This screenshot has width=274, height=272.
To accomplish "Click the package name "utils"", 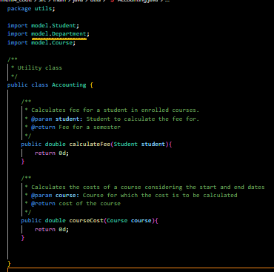I will [43, 9].
